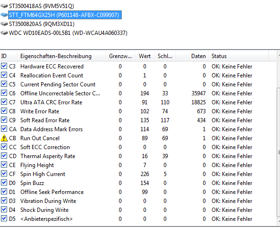Click Soft ECC Correction text

point(45,147)
